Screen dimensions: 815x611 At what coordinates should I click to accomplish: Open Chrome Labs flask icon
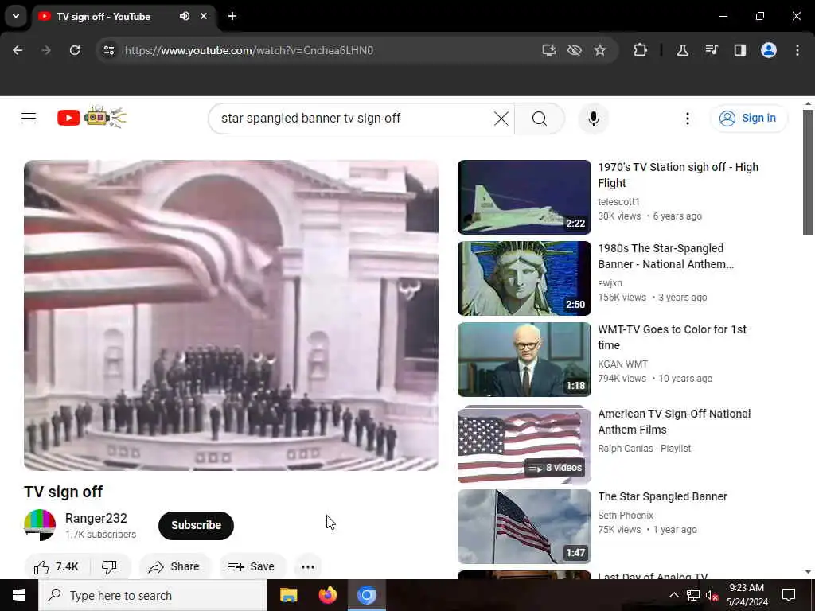pos(682,50)
